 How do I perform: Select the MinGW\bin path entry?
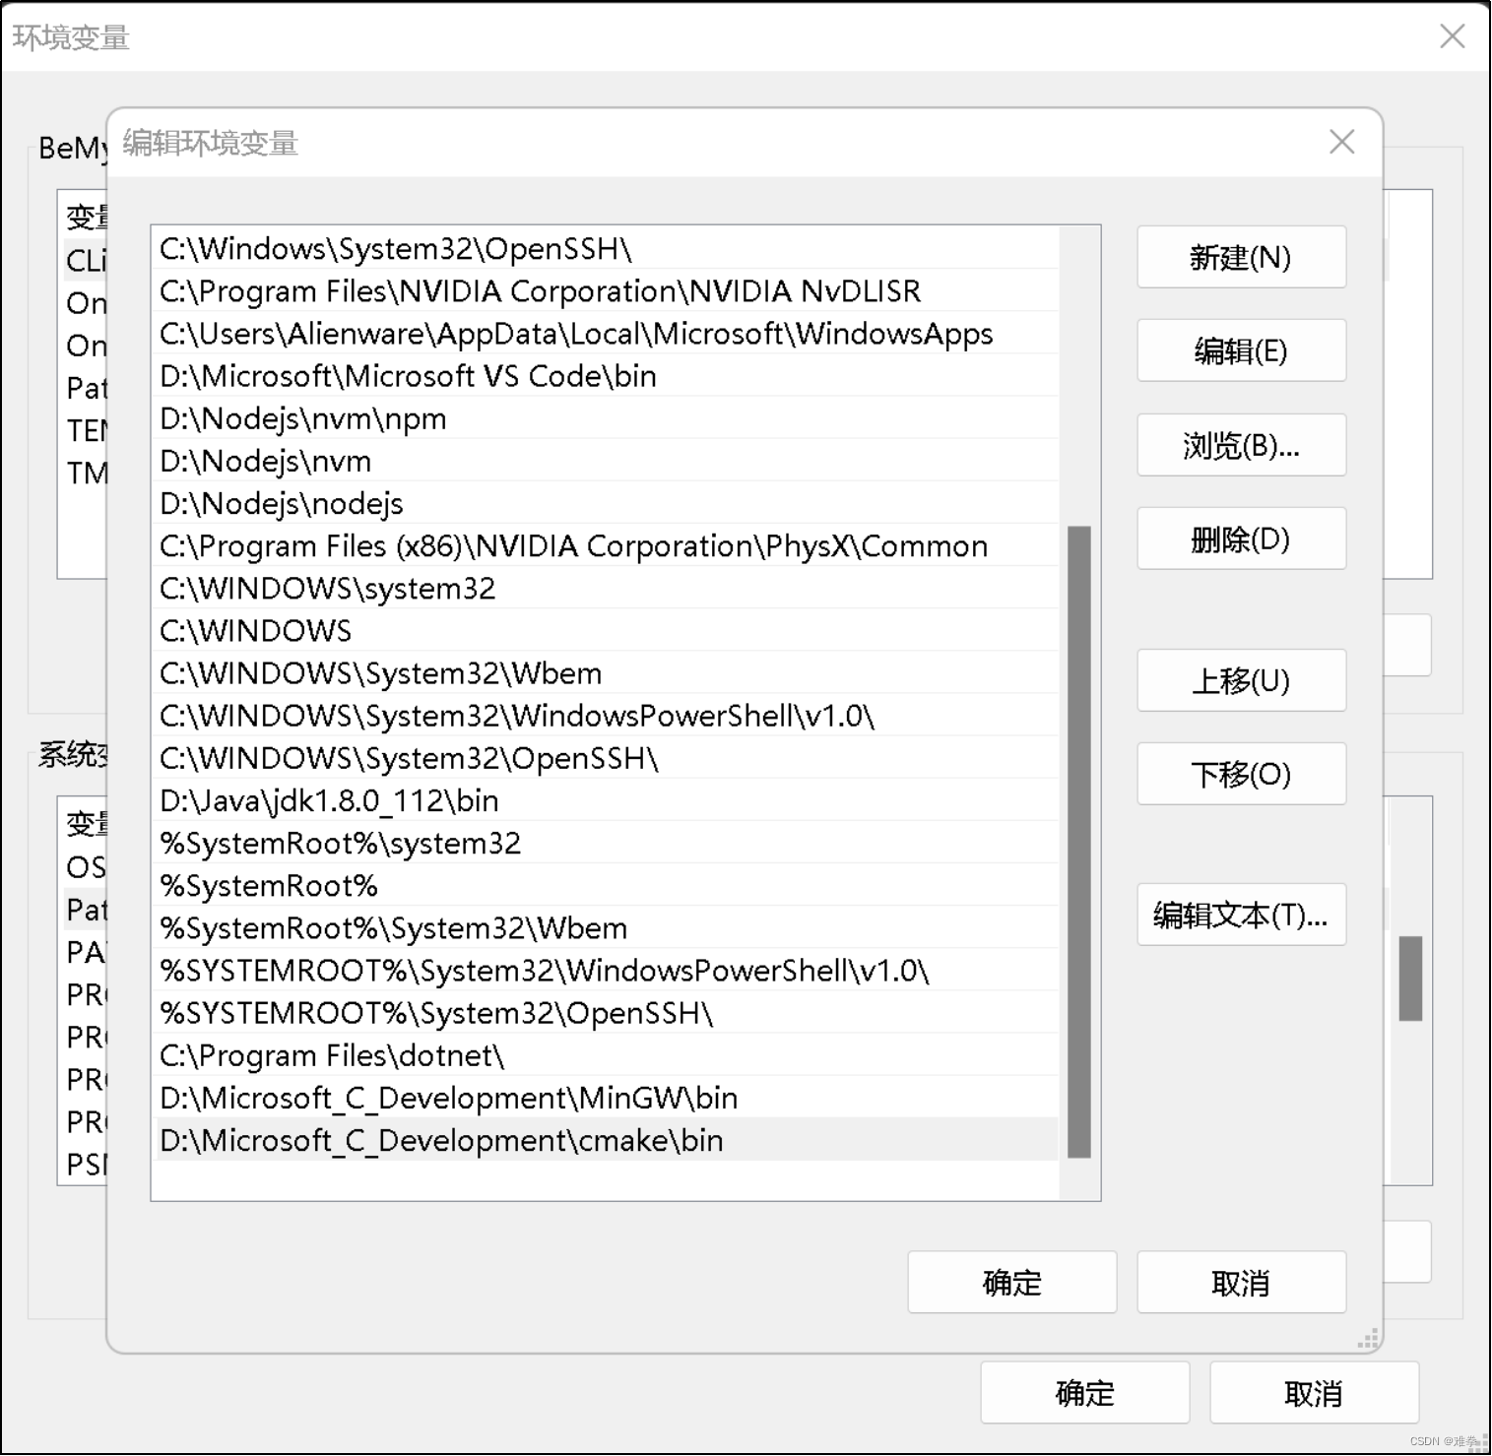608,1098
